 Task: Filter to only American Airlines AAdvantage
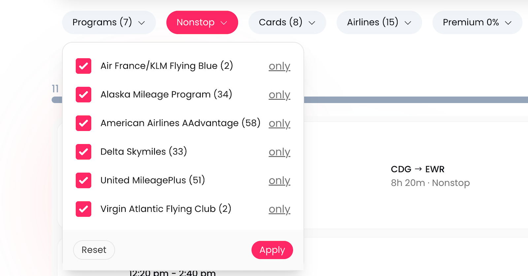click(279, 123)
